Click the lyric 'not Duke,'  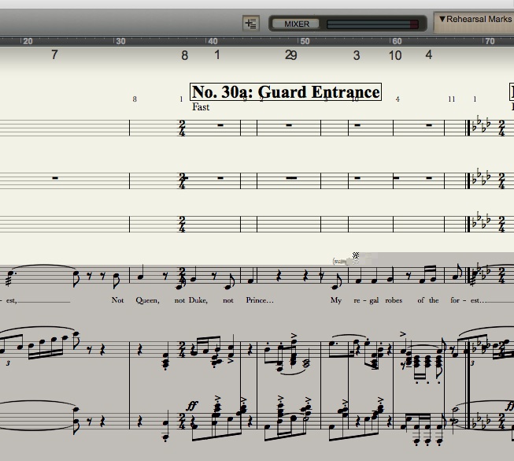(190, 300)
